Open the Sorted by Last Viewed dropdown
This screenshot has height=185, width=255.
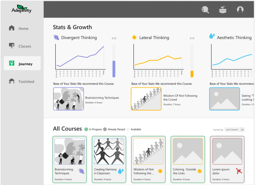pyautogui.click(x=234, y=129)
